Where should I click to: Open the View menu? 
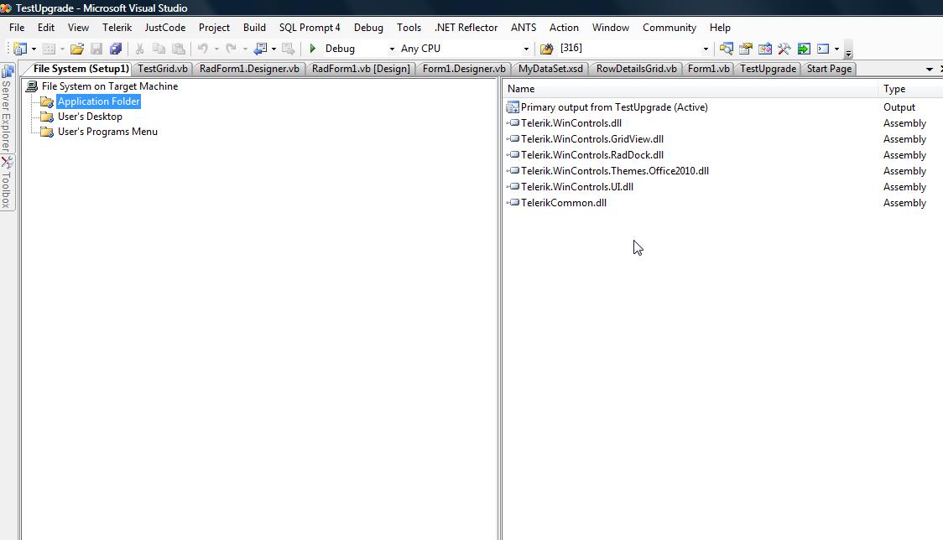pyautogui.click(x=78, y=28)
